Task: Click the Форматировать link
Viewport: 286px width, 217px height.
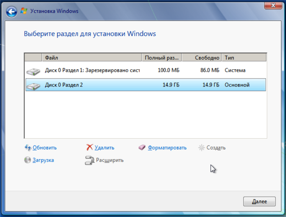Action: [167, 148]
